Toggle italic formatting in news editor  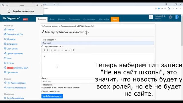[47, 50]
